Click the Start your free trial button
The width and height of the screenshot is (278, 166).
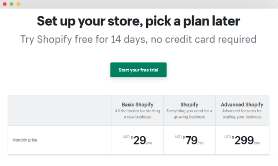pos(138,70)
